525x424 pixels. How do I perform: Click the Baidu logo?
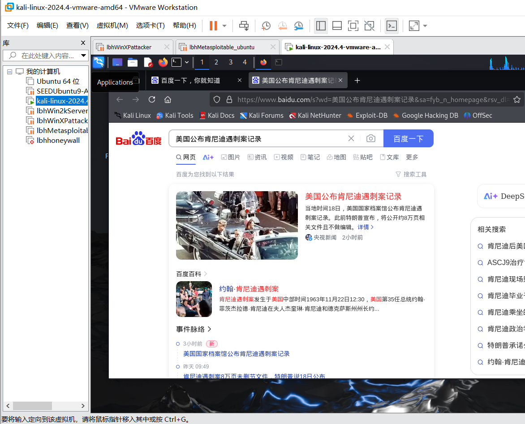coord(138,138)
